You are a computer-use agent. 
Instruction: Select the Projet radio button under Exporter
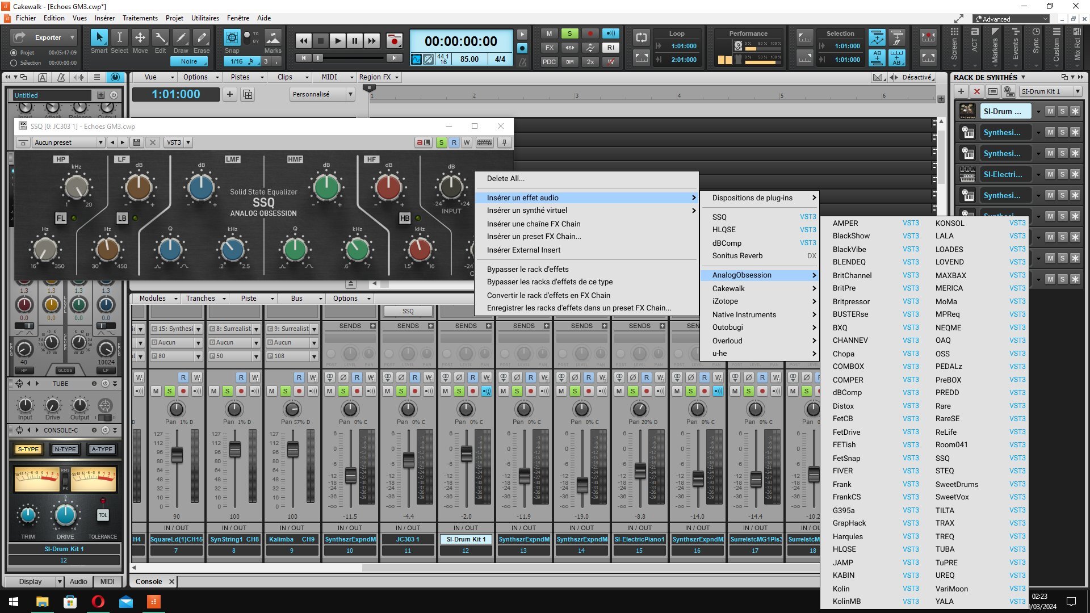pyautogui.click(x=14, y=52)
